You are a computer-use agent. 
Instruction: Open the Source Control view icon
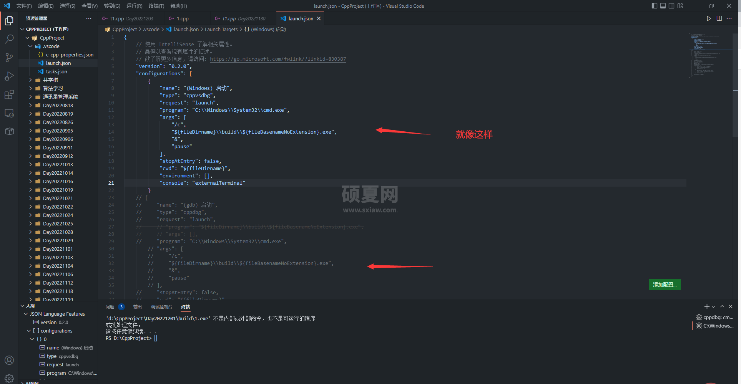coord(9,58)
